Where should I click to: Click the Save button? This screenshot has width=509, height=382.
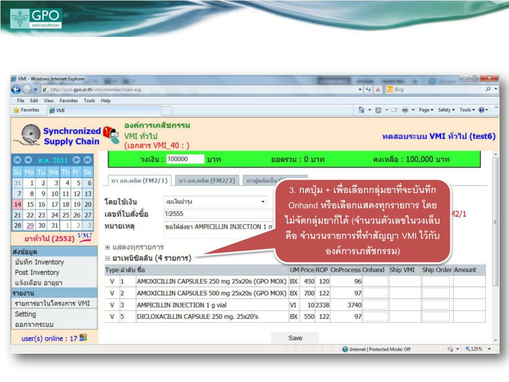[x=295, y=338]
